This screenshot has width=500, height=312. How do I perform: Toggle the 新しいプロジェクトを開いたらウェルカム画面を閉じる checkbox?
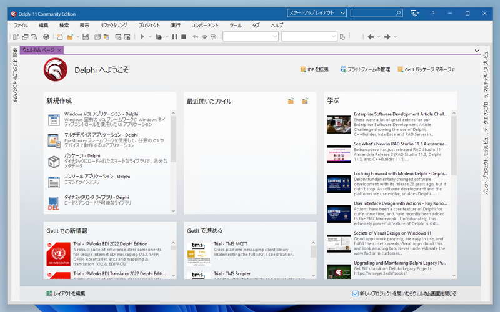pyautogui.click(x=356, y=293)
